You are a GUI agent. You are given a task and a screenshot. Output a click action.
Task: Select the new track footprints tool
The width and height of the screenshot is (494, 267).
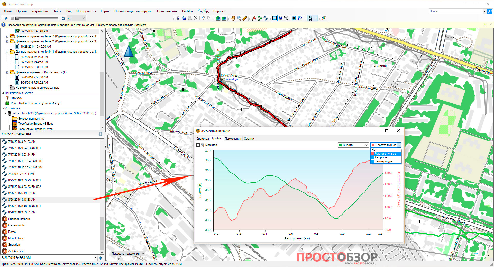coord(266,18)
